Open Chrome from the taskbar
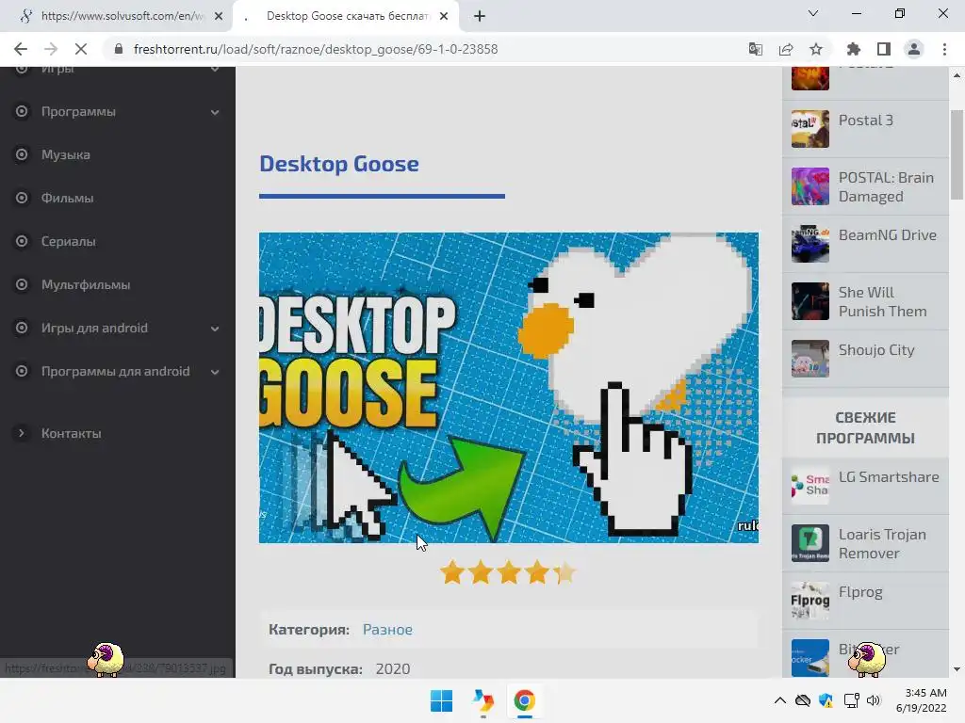Screen dimensions: 965x723 (524, 700)
